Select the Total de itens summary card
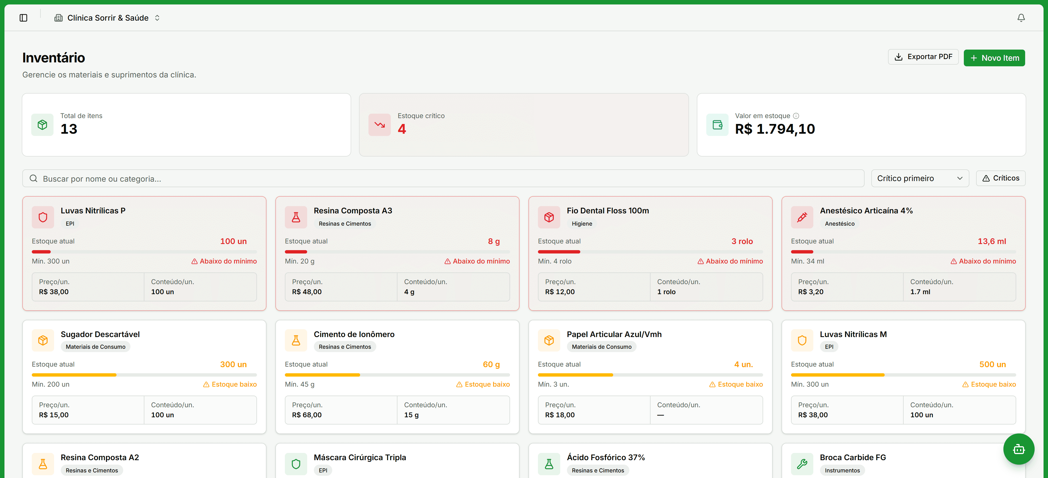This screenshot has height=478, width=1048. point(186,125)
